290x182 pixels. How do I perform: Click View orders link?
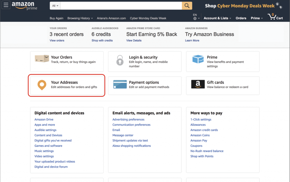(x=57, y=41)
